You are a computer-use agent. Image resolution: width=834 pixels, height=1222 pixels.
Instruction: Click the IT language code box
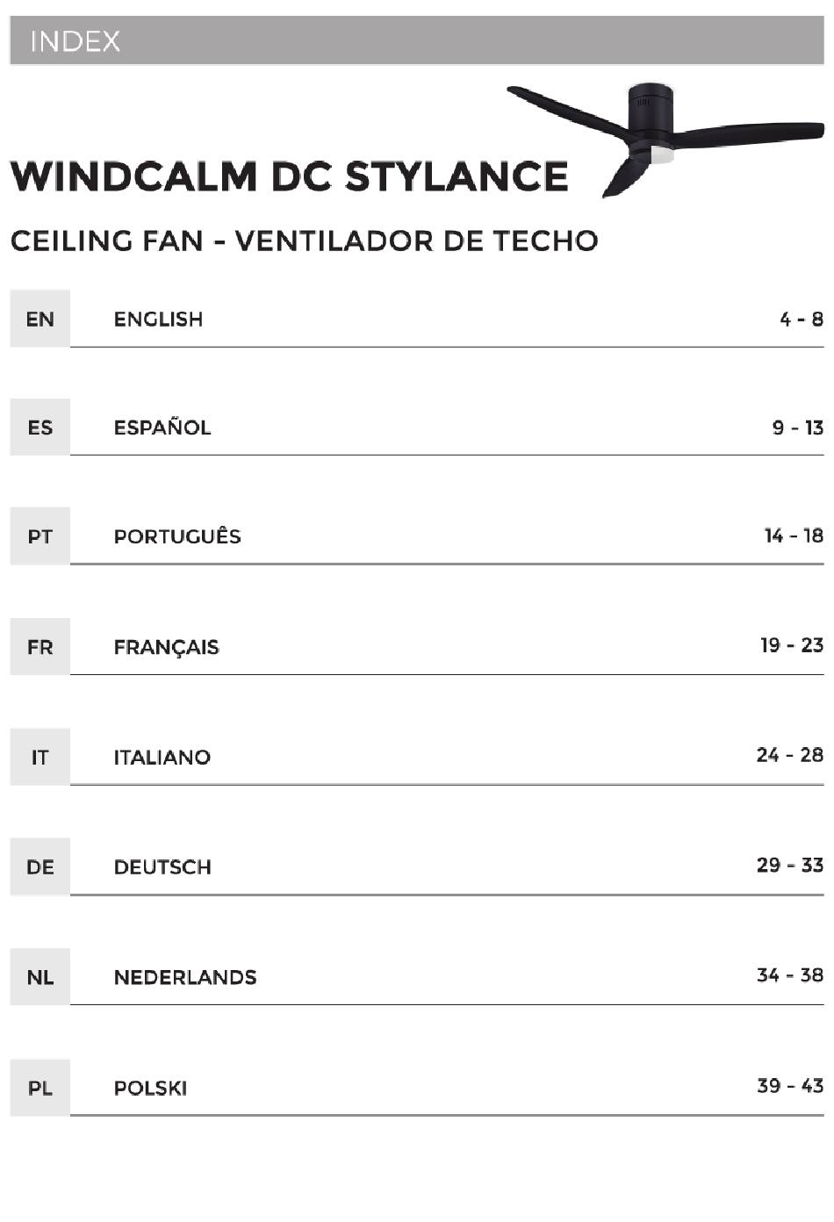pos(40,757)
